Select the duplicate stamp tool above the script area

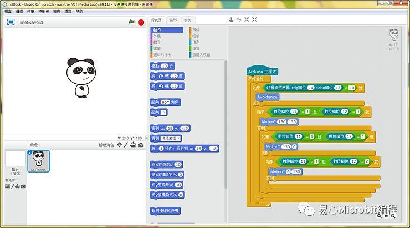coord(231,19)
